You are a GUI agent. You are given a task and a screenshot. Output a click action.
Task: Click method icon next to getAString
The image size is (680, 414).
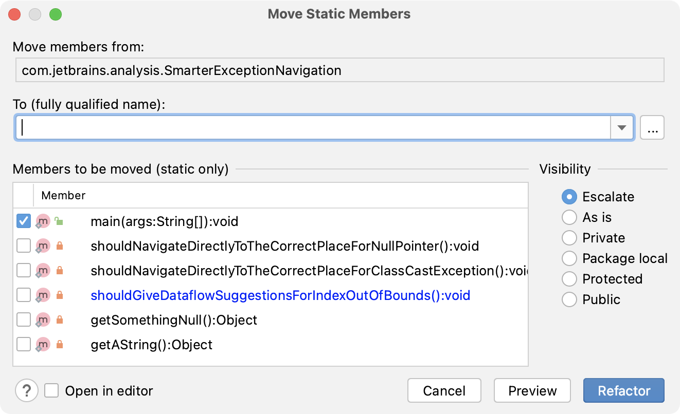[43, 345]
